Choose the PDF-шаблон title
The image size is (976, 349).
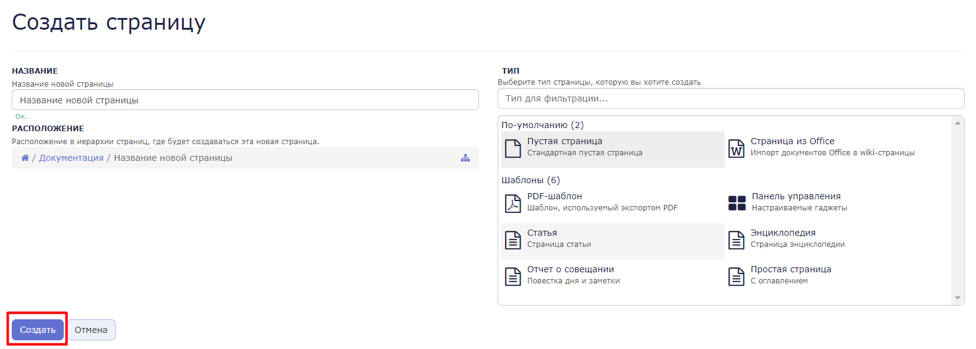pyautogui.click(x=555, y=196)
